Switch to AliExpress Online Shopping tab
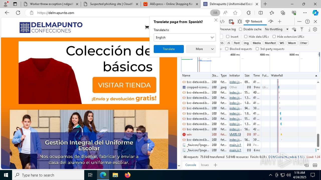Image resolution: width=321 pixels, height=180 pixels. pyautogui.click(x=171, y=4)
